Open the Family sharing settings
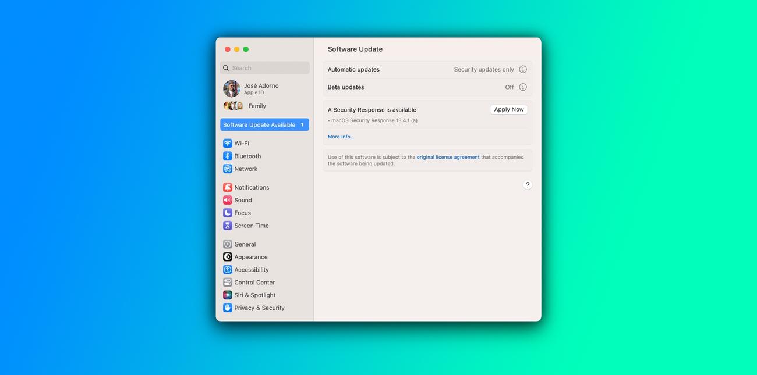The image size is (757, 375). [x=257, y=105]
